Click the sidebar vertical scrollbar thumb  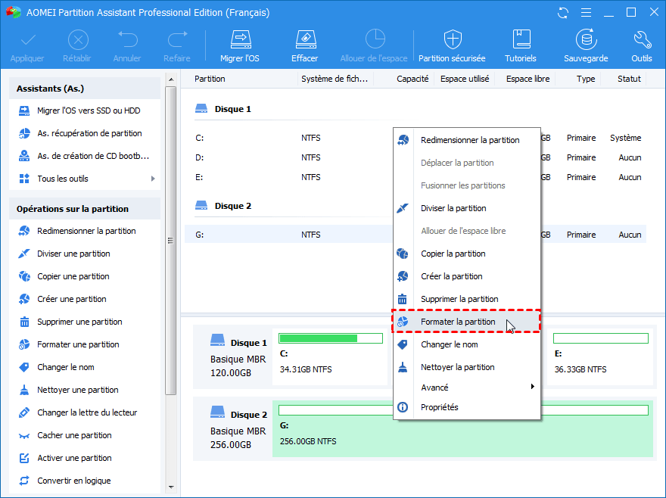(x=171, y=241)
